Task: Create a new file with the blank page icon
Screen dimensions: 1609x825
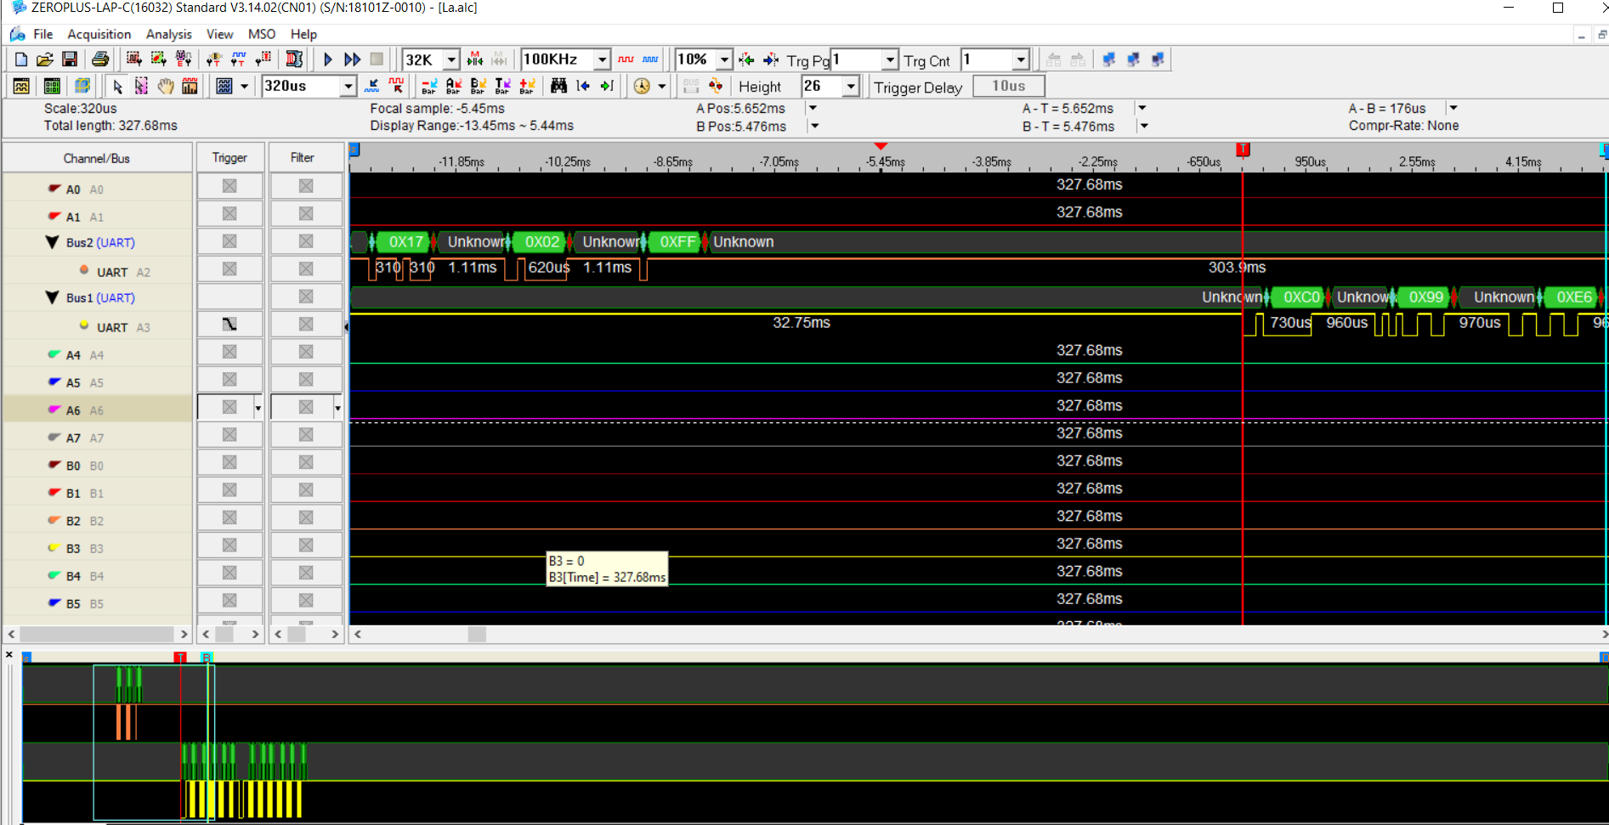Action: (x=21, y=59)
